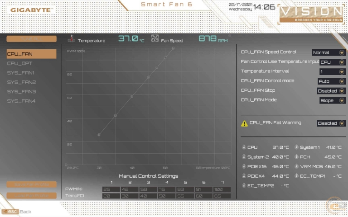This screenshot has width=348, height=217.
Task: Click PWM field 5 showing 83
Action: click(x=185, y=189)
